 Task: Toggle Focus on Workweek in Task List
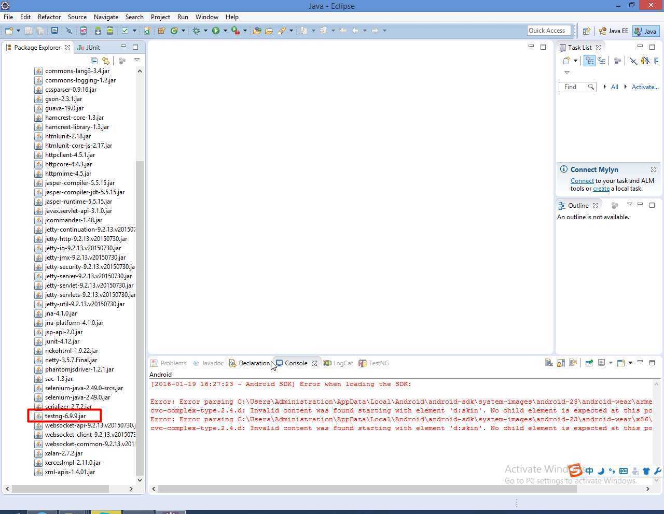click(x=617, y=61)
